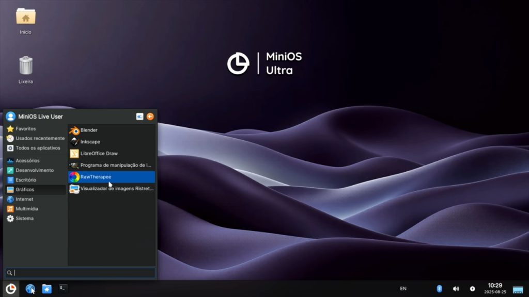Image resolution: width=529 pixels, height=297 pixels.
Task: Open RawTherapee from the menu
Action: click(96, 177)
